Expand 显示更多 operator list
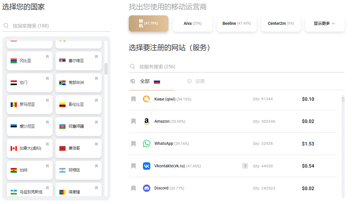Image resolution: width=352 pixels, height=204 pixels. [x=325, y=23]
